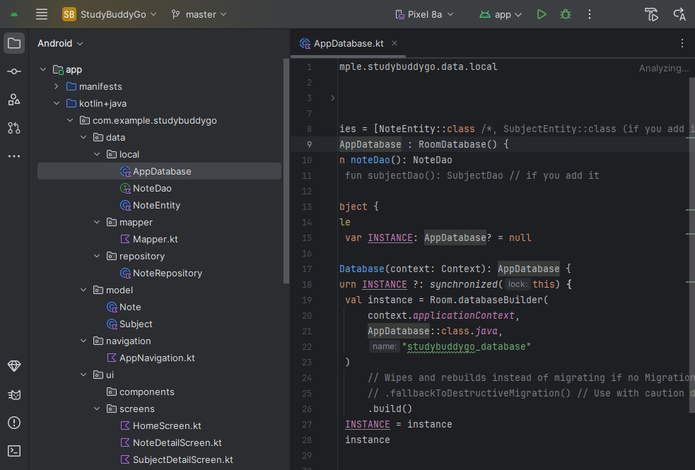Screen dimensions: 695x470
Task: Open HomeScreen.kt file from tree
Action: pos(167,425)
